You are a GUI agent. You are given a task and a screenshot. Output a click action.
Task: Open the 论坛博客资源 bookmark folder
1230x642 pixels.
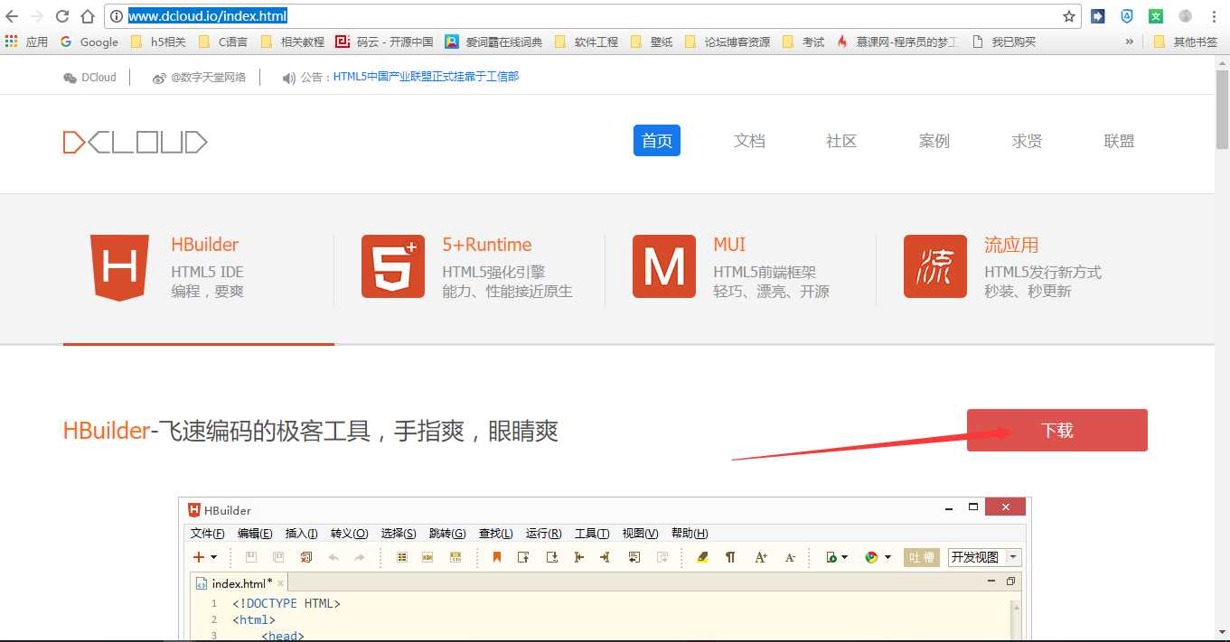728,42
